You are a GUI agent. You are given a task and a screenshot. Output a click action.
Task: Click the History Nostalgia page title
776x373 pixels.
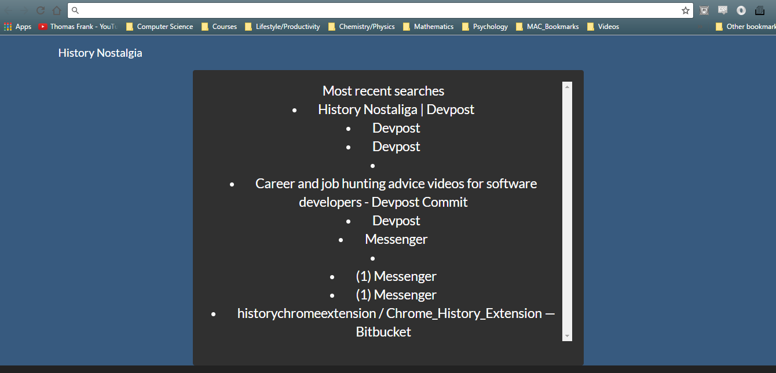point(100,53)
